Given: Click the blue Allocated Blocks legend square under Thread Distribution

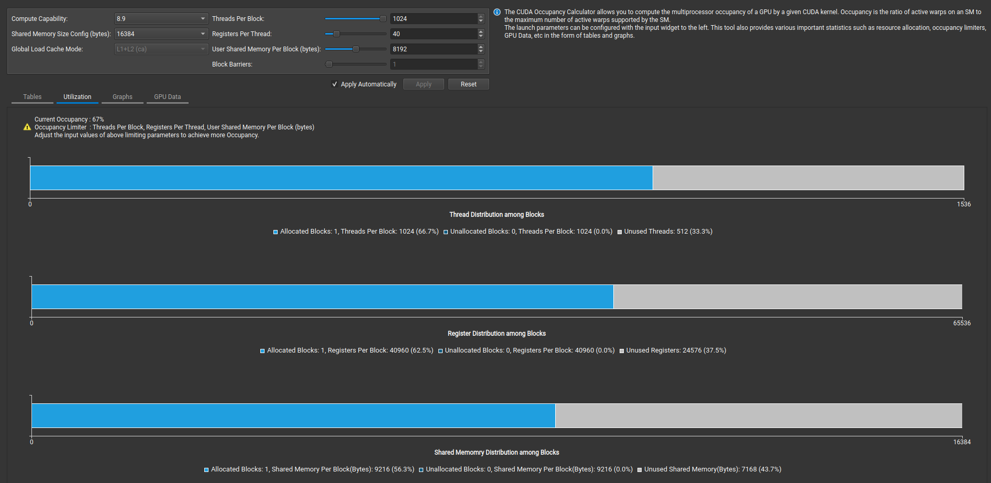Looking at the screenshot, I should (x=276, y=232).
